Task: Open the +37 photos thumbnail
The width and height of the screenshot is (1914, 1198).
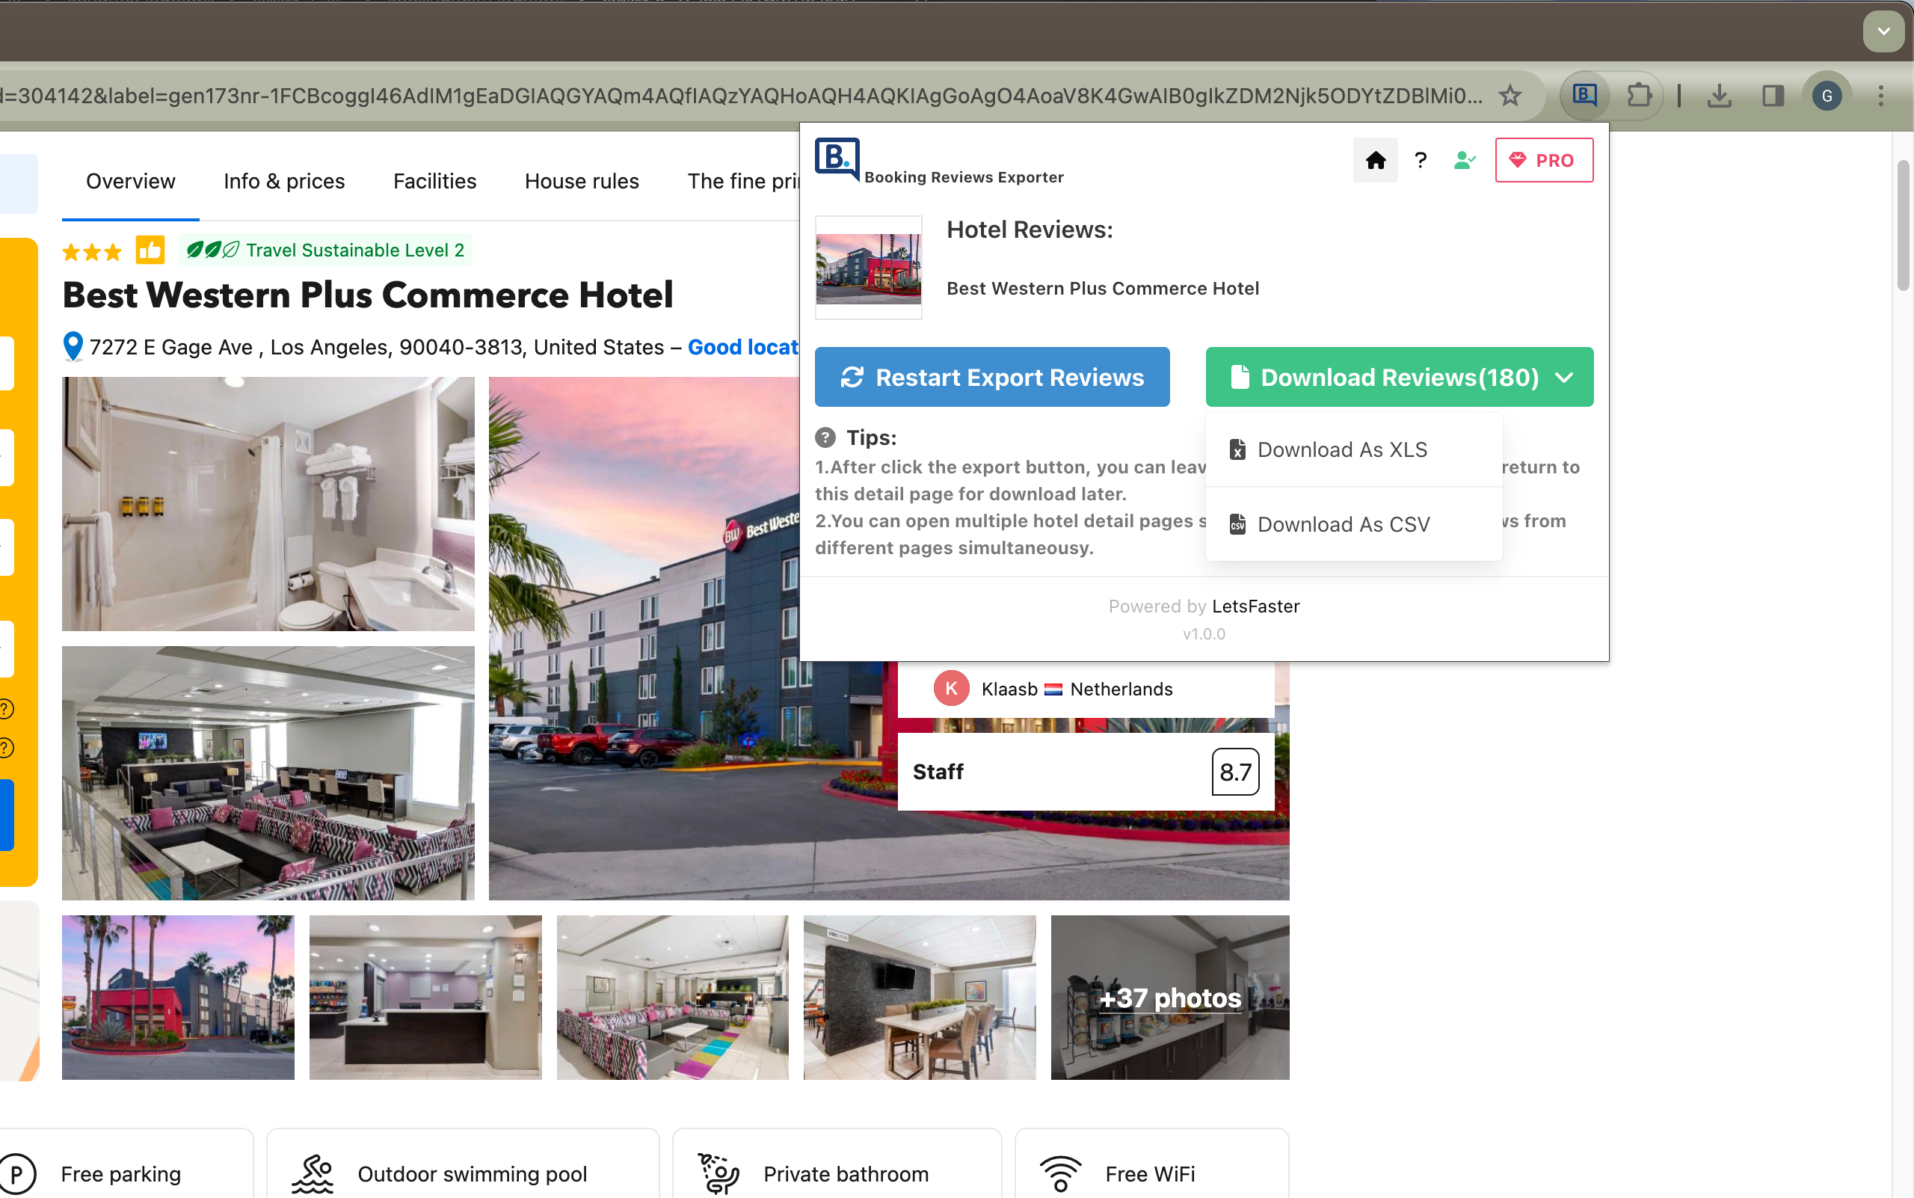Action: coord(1169,997)
